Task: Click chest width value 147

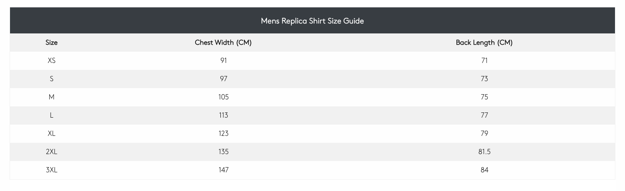Action: (x=223, y=170)
